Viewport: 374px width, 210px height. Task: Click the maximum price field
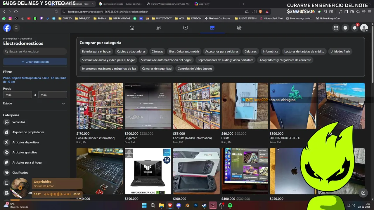(x=53, y=95)
